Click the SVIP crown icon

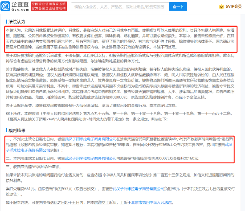coord(221,7)
